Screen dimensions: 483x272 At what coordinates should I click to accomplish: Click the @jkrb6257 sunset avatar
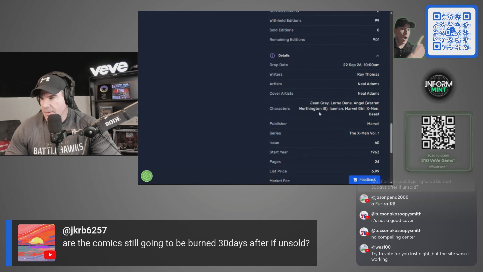(36, 243)
